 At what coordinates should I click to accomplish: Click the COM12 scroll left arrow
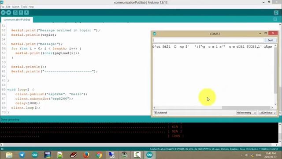click(154, 107)
